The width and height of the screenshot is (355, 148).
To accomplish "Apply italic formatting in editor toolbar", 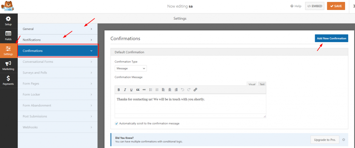I will 125,90.
